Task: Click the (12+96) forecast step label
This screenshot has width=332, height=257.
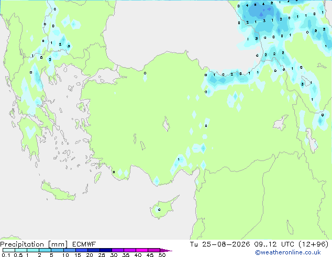Action: pos(313,244)
